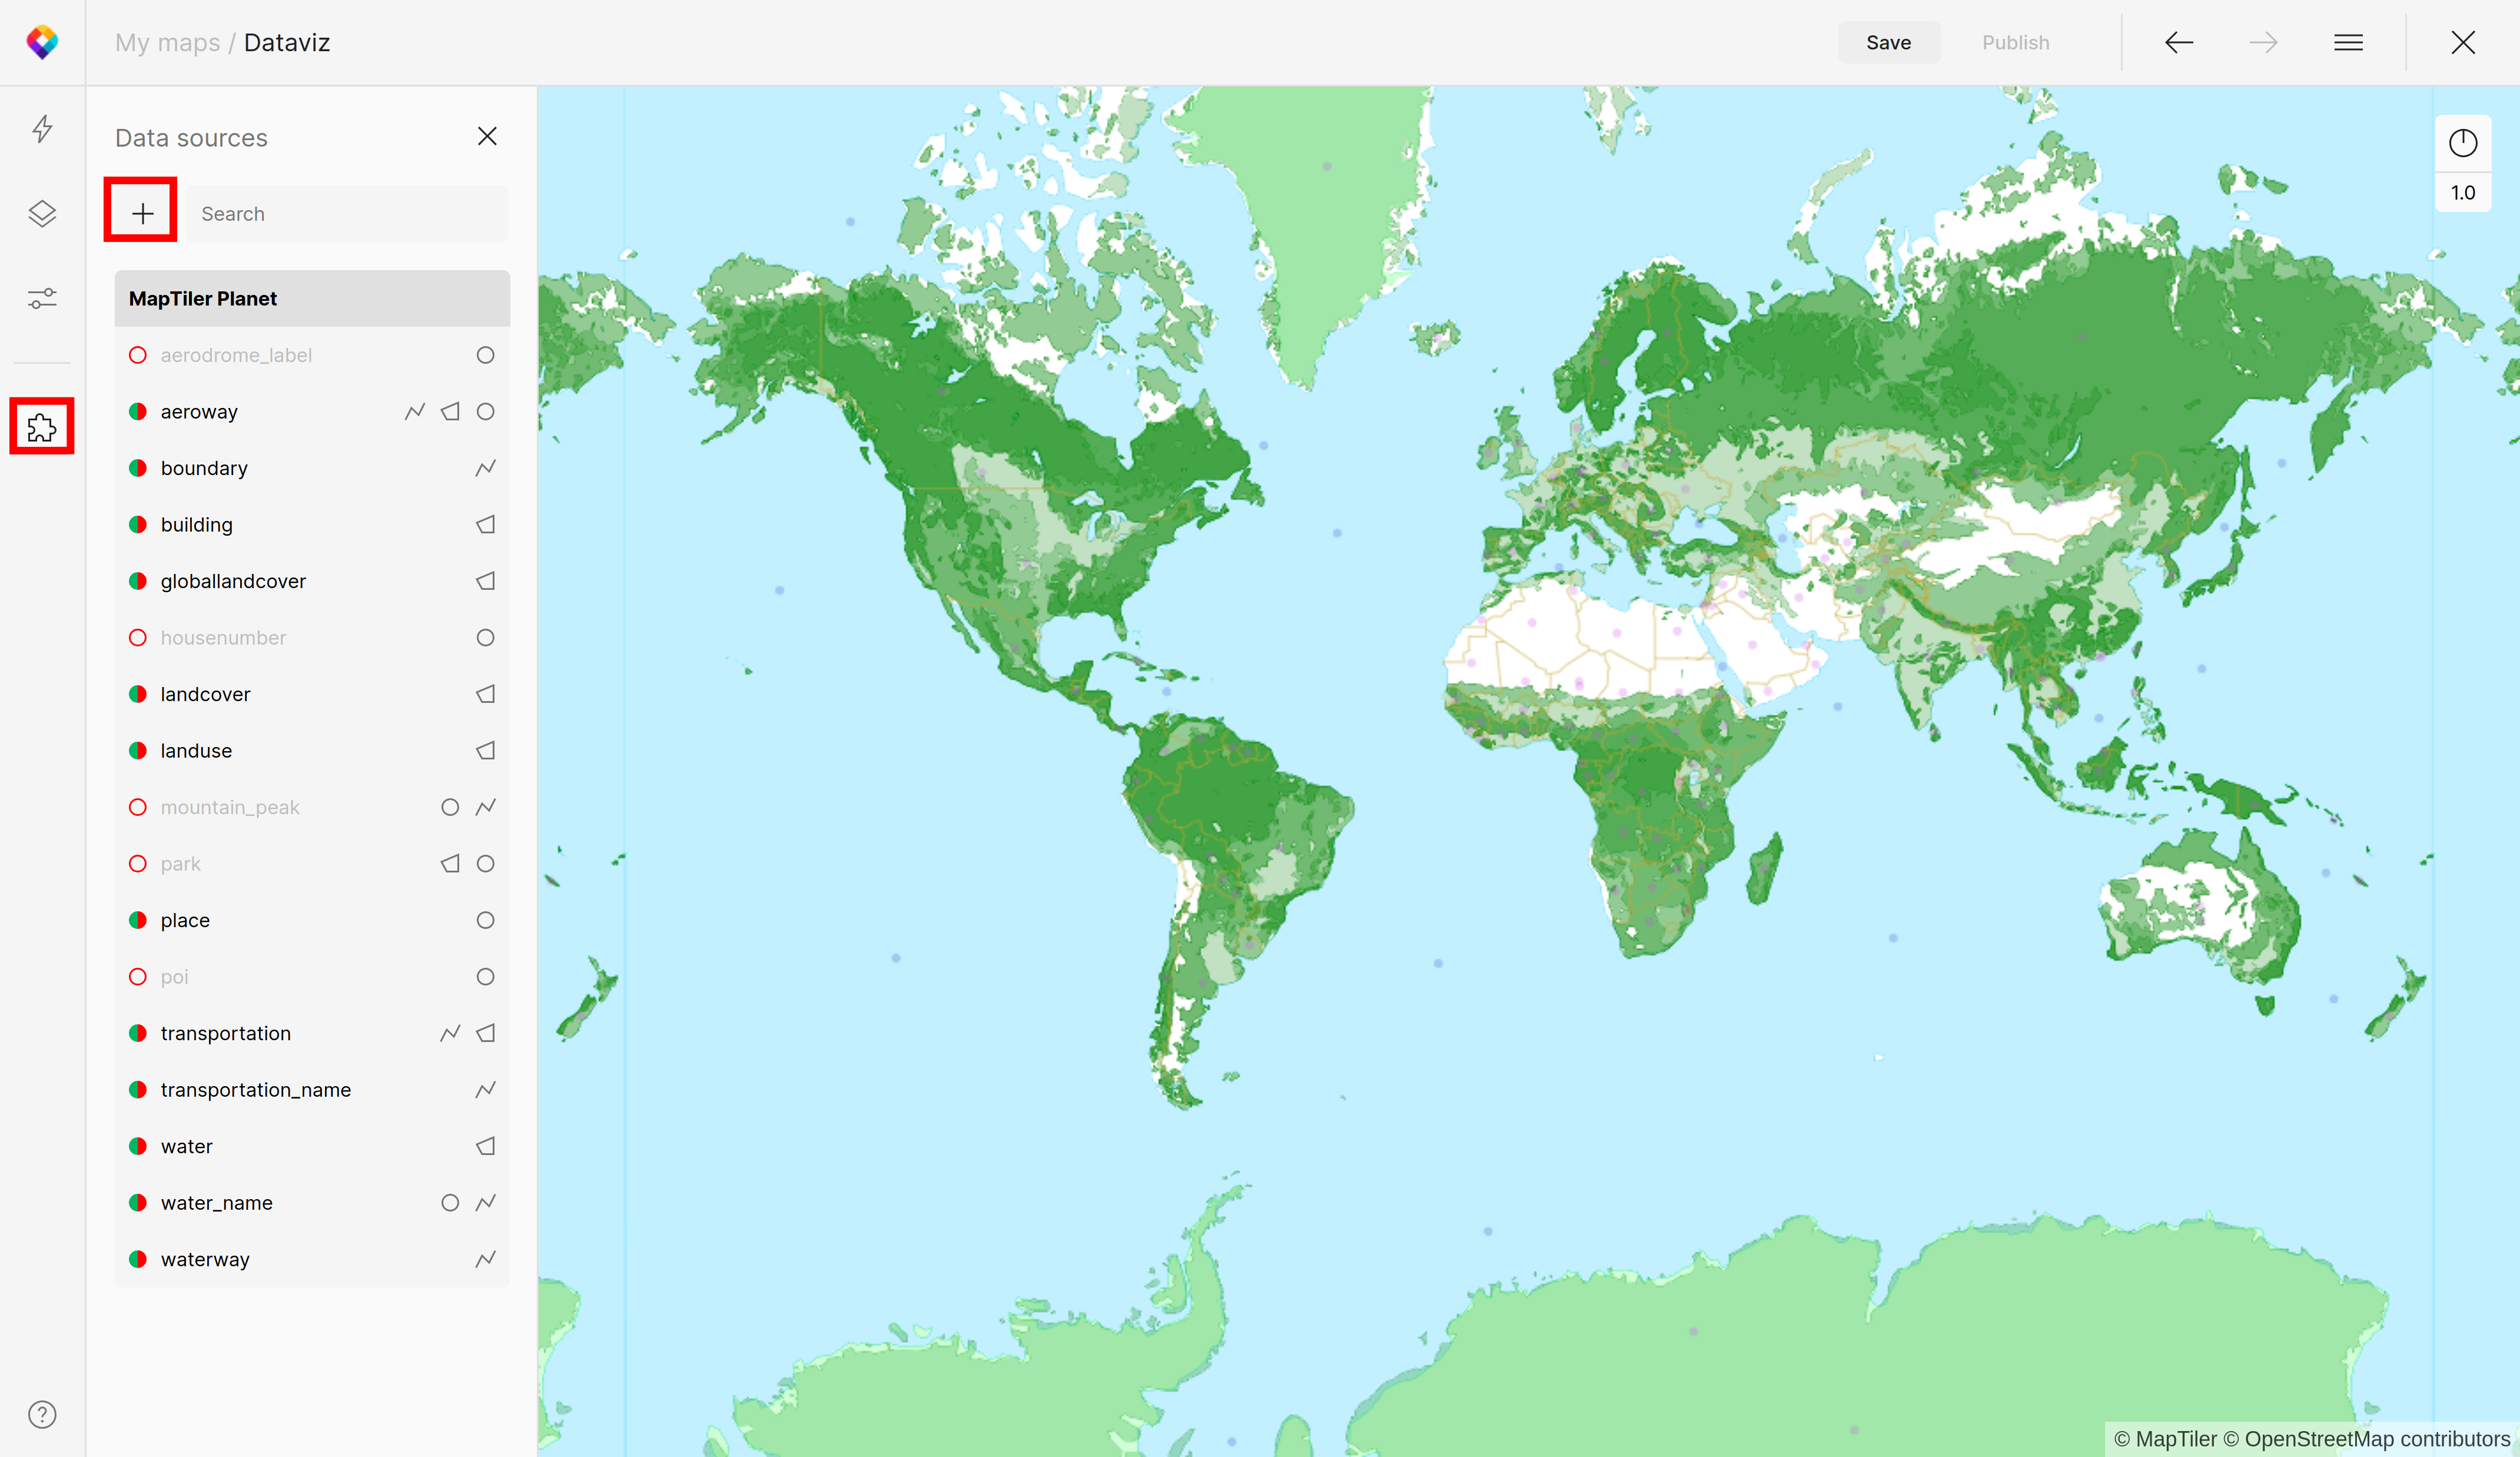2520x1457 pixels.
Task: Click the plus icon to add a data source
Action: click(142, 213)
